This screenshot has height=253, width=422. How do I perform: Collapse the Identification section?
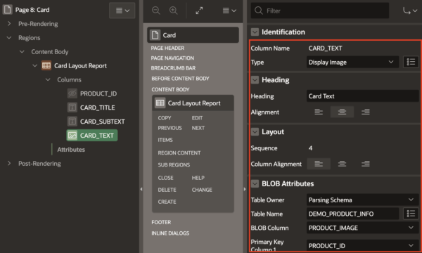[x=255, y=32]
